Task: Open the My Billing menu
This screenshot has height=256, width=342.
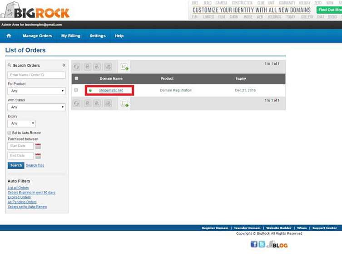Action: click(x=71, y=36)
